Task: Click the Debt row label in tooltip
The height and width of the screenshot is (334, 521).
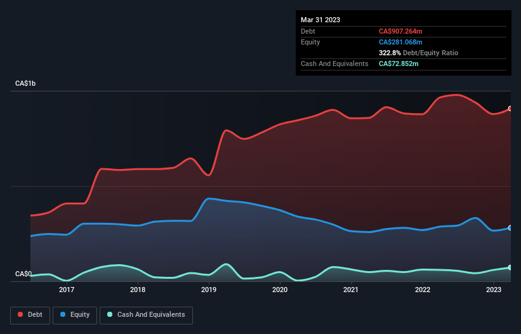Action: pyautogui.click(x=308, y=31)
